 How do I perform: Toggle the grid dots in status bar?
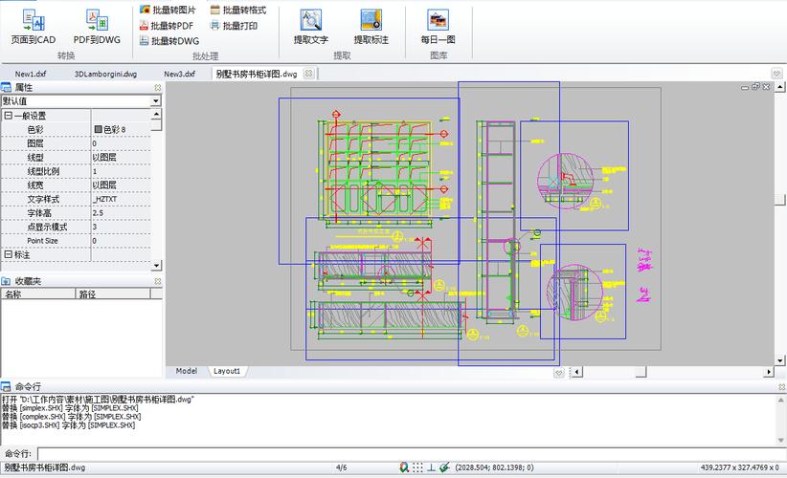point(417,467)
